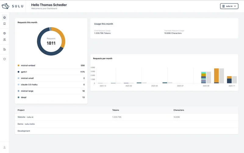Screen dimensions: 244x153
Task: Select the mistral-small legend row
Action: coord(51,78)
